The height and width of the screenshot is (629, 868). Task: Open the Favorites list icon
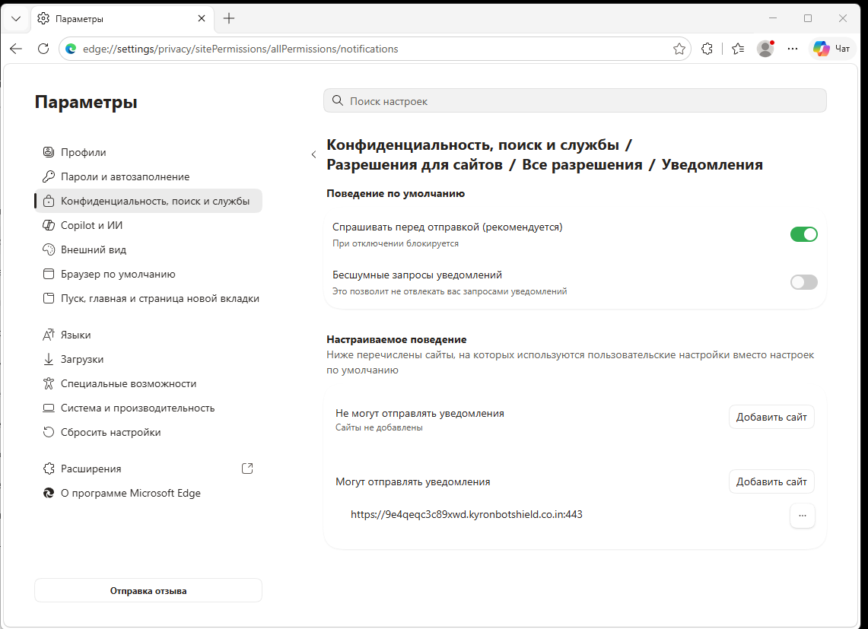point(738,49)
